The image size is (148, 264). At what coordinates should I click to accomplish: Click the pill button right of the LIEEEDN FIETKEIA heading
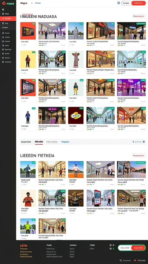click(x=138, y=155)
